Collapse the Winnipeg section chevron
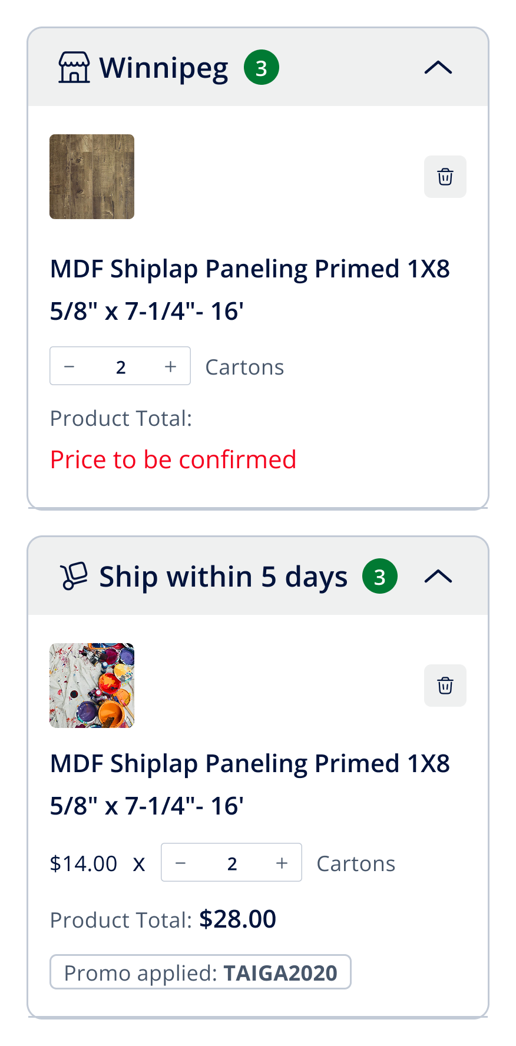516x1046 pixels. coord(438,68)
